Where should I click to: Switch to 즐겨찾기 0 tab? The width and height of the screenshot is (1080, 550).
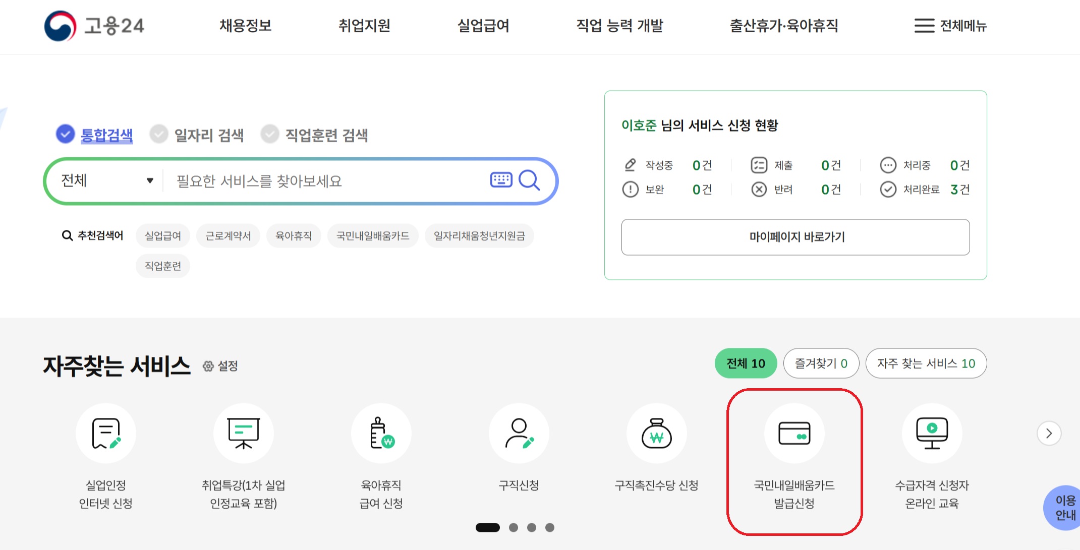(821, 363)
